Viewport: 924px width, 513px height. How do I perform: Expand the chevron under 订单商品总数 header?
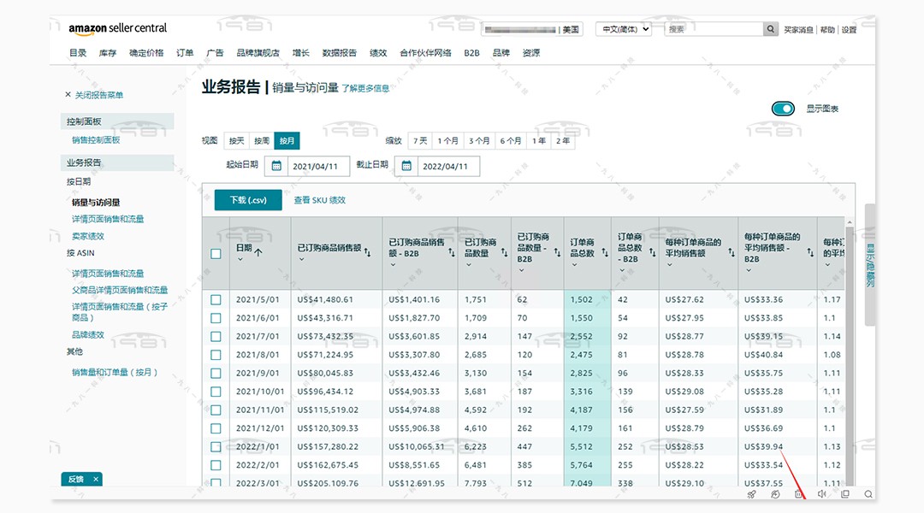coord(575,264)
